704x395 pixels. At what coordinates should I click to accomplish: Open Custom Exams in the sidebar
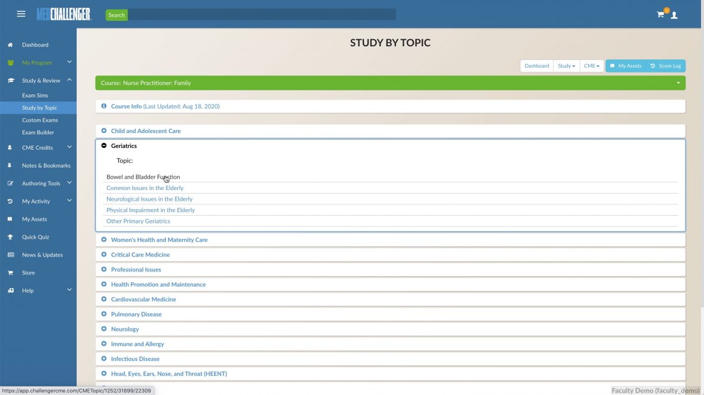[40, 120]
